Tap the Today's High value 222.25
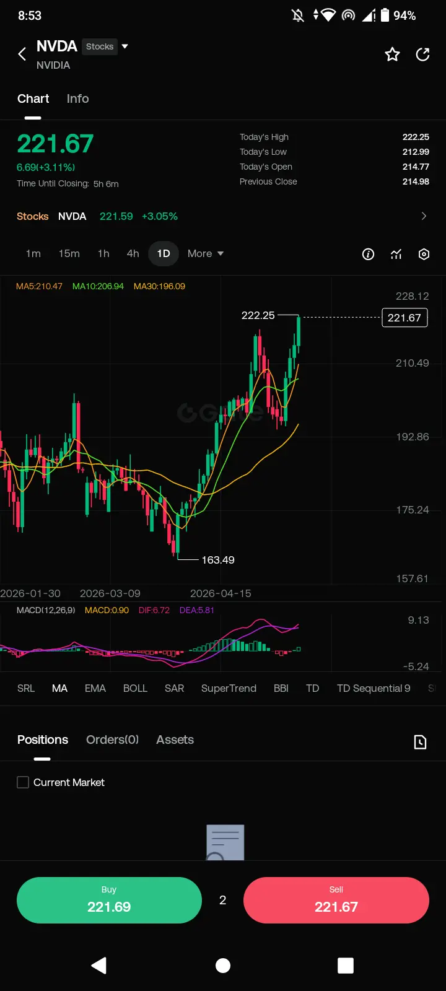The height and width of the screenshot is (991, 446). tap(416, 137)
